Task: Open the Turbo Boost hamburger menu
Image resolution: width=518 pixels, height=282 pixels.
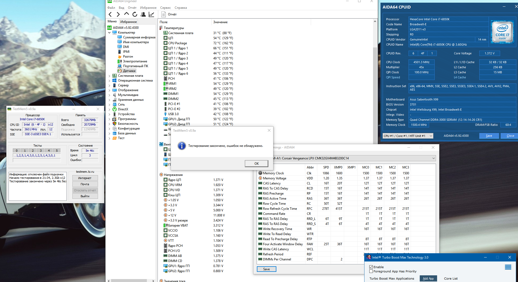Action: pyautogui.click(x=508, y=267)
